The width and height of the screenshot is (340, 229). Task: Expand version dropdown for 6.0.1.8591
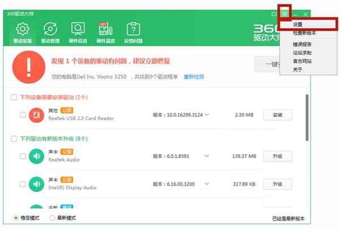tap(207, 156)
